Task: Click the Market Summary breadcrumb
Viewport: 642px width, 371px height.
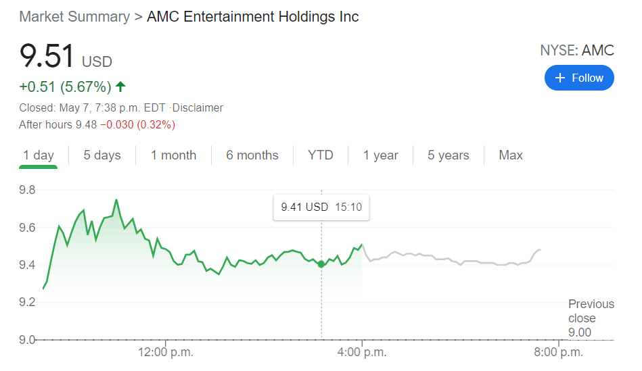Action: 74,17
